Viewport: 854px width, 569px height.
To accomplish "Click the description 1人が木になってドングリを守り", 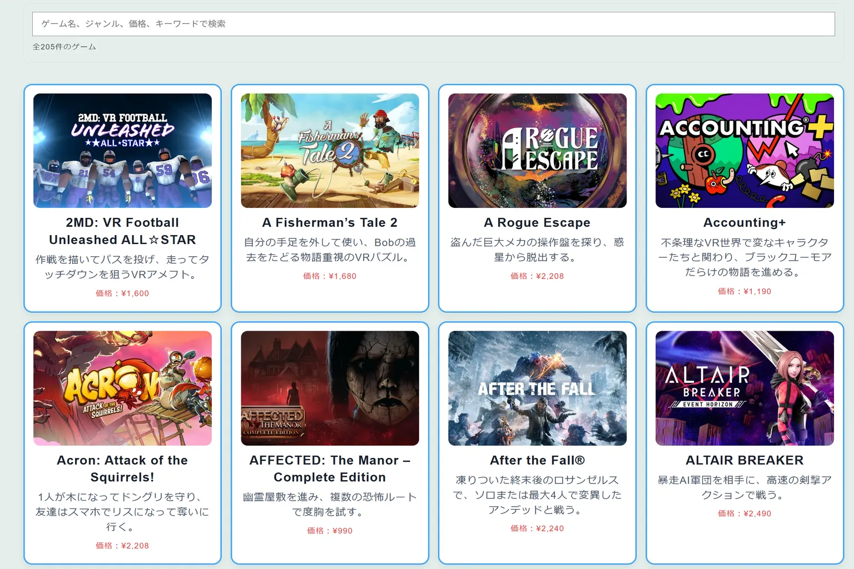I will [122, 512].
